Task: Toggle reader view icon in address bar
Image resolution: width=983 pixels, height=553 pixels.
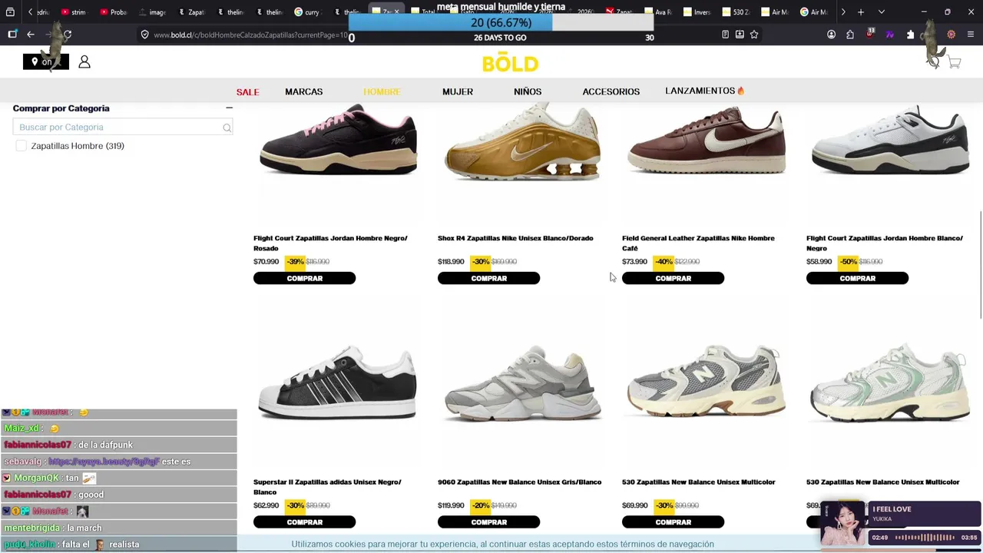Action: tap(725, 35)
